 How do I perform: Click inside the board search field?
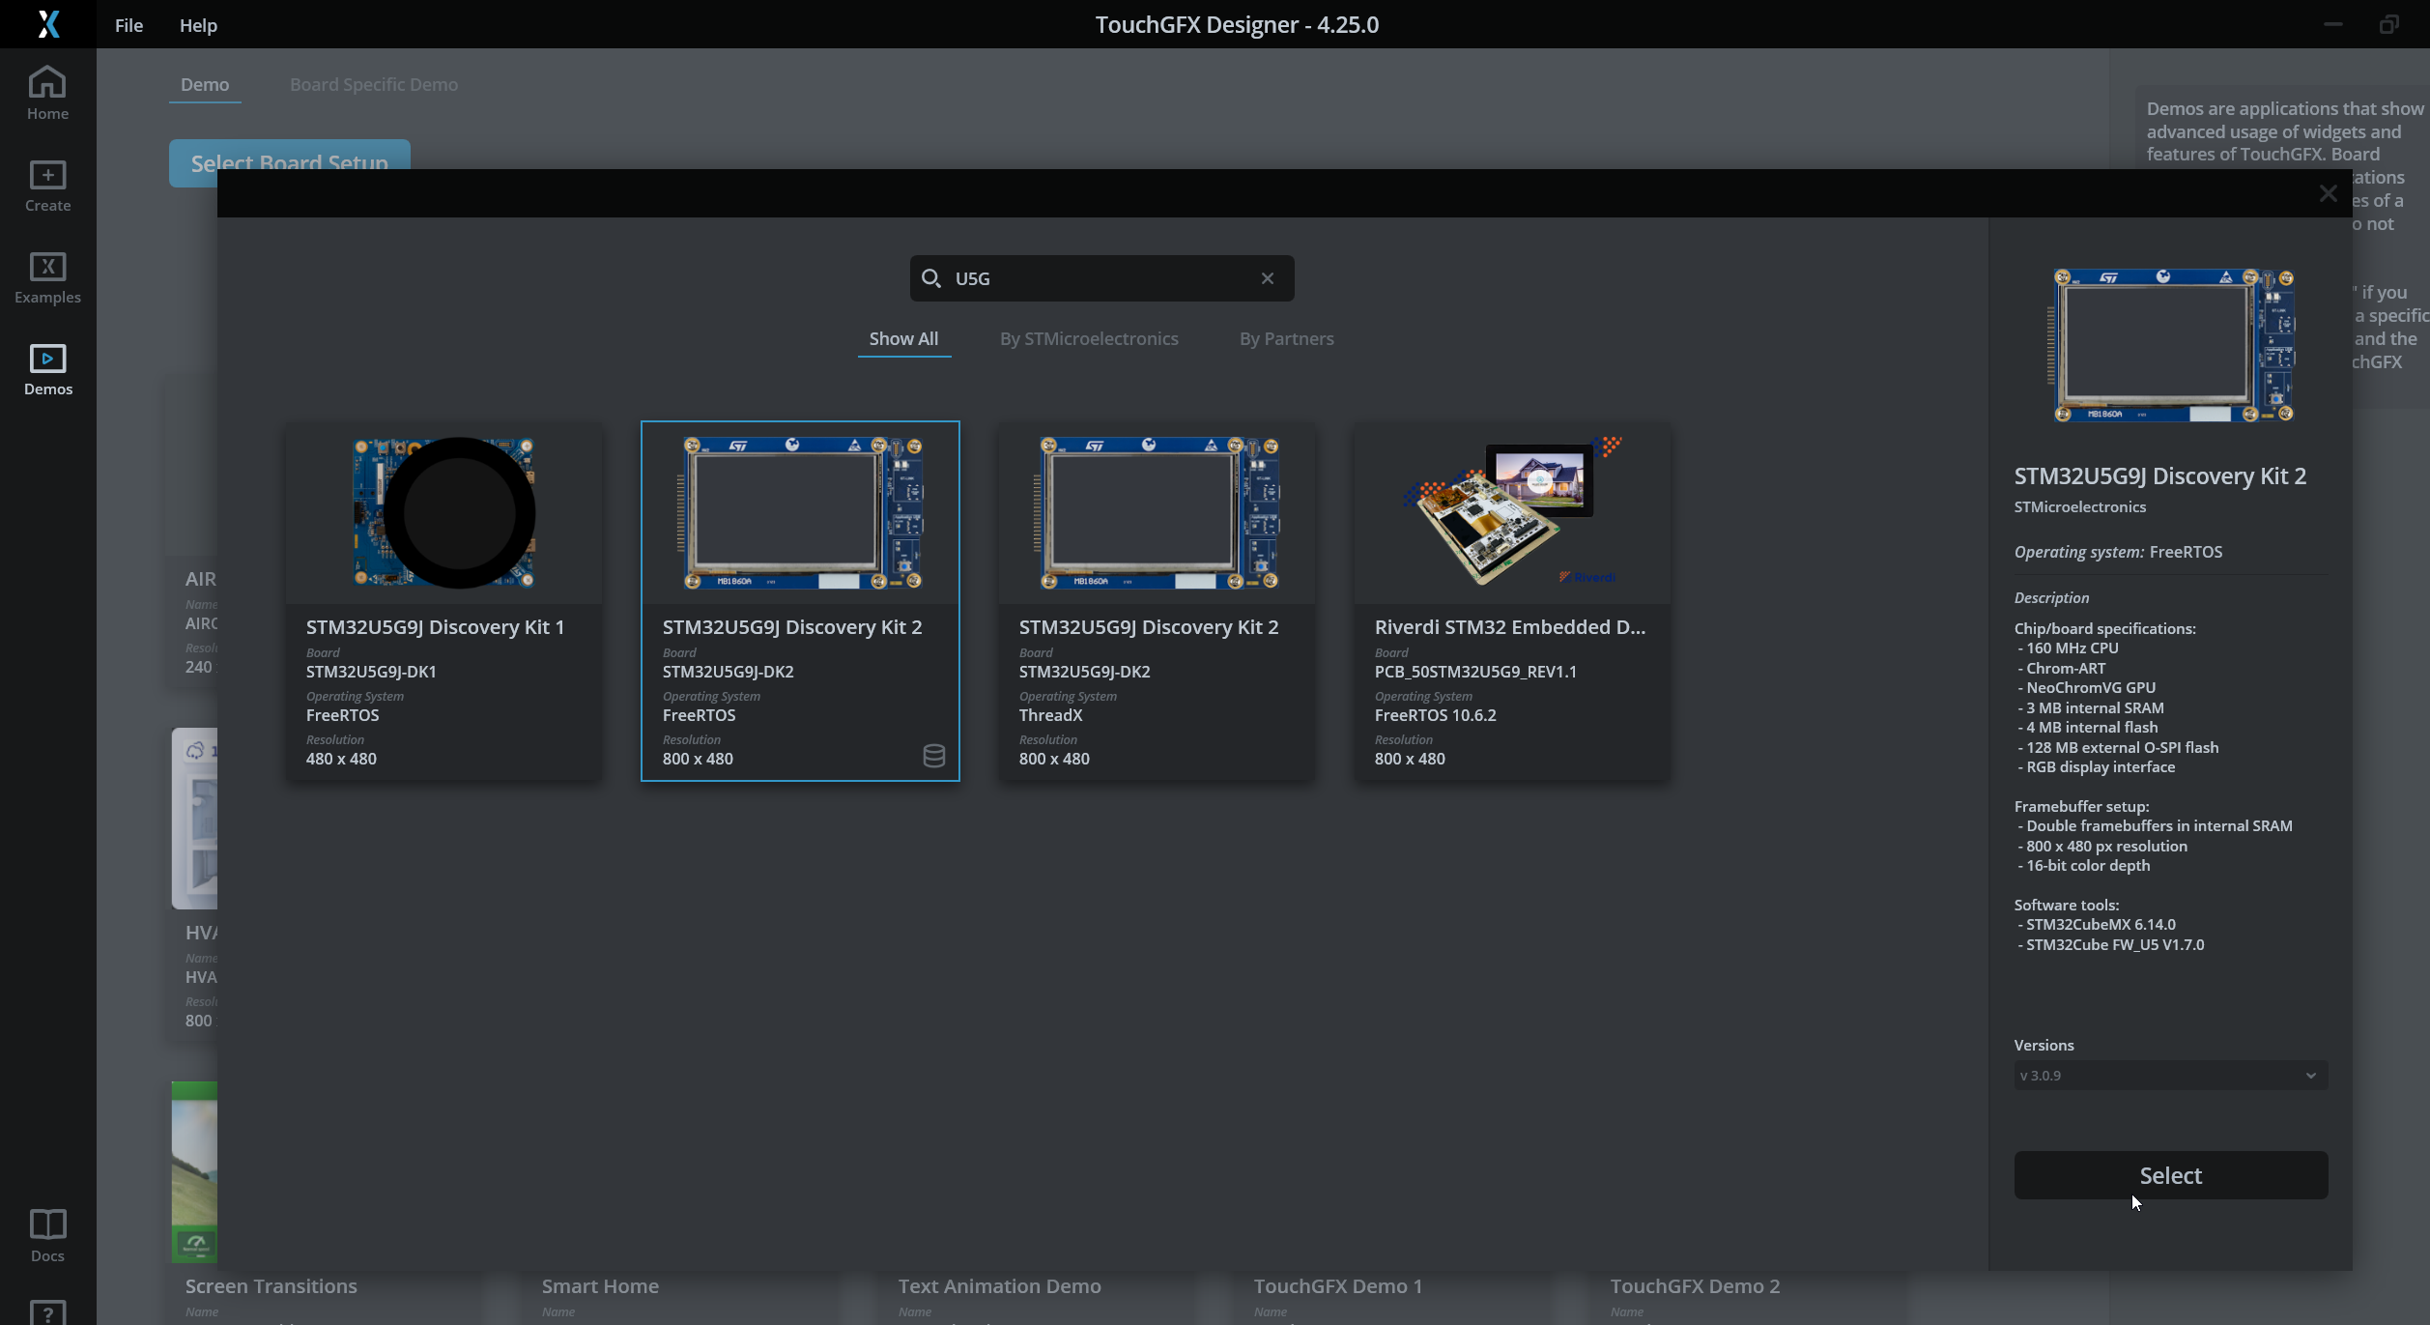click(x=1100, y=278)
